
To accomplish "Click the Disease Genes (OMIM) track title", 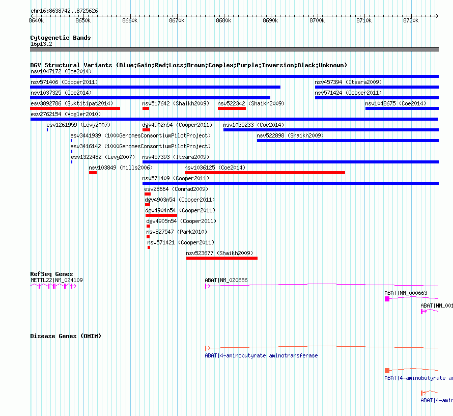I will point(66,336).
